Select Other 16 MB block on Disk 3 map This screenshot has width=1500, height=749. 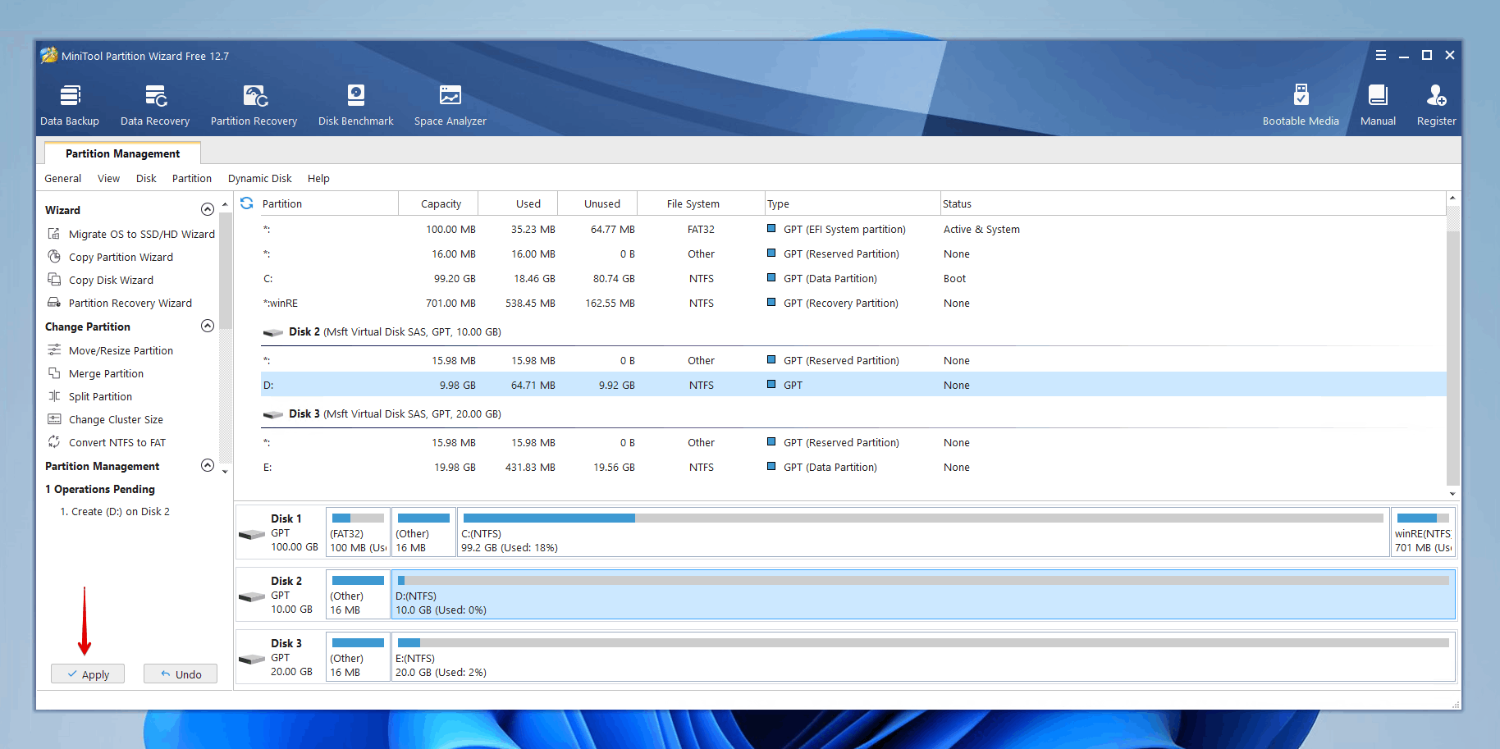pyautogui.click(x=358, y=657)
